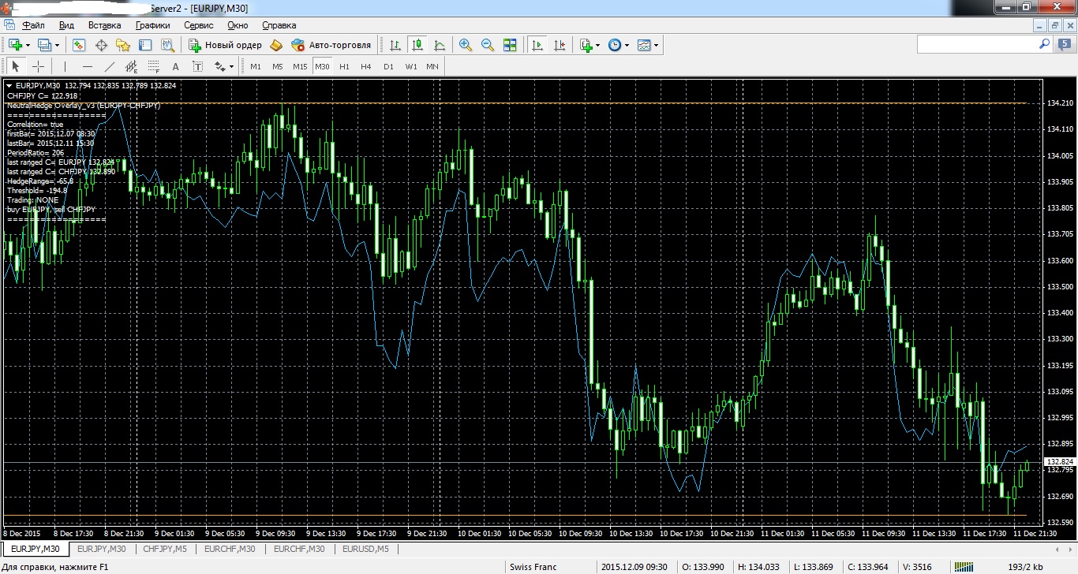
Task: Switch to the EURUSD,M5 chart tab
Action: pyautogui.click(x=366, y=549)
